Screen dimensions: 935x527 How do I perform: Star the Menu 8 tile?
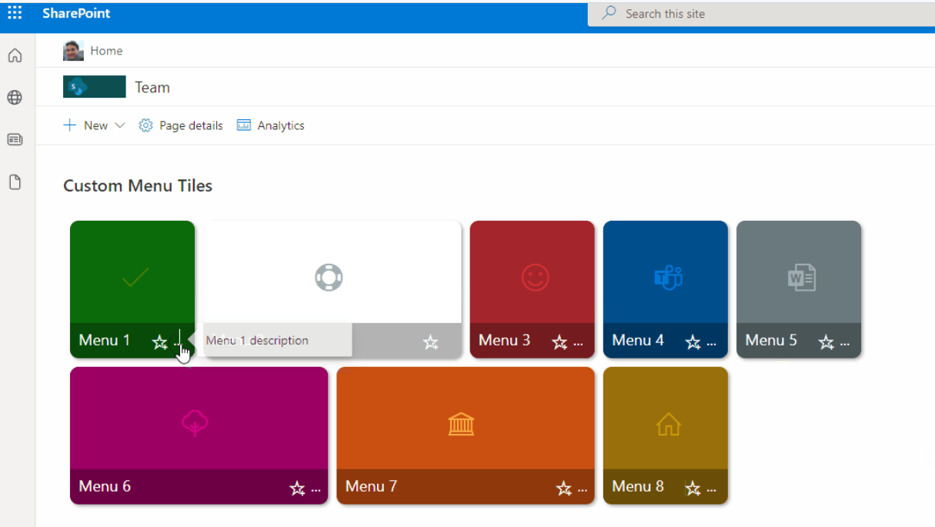click(x=690, y=488)
